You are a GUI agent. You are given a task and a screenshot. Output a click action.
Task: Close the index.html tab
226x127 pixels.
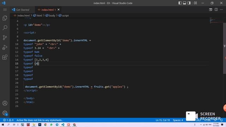coord(59,10)
